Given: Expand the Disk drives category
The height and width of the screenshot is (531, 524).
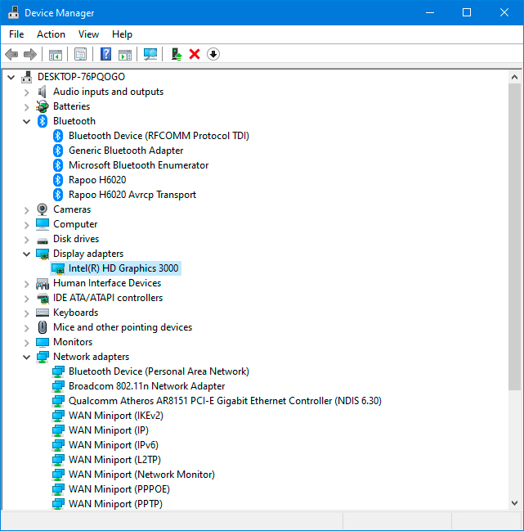Looking at the screenshot, I should click(26, 240).
